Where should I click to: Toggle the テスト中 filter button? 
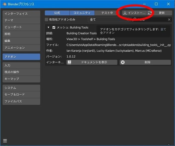tap(107, 13)
